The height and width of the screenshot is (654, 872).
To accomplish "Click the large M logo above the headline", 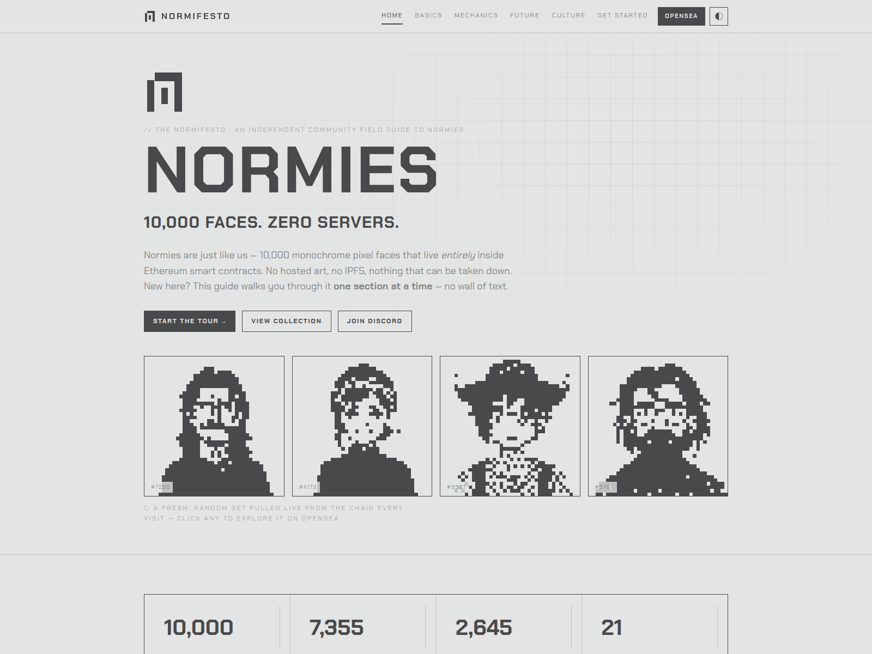I will coord(164,92).
